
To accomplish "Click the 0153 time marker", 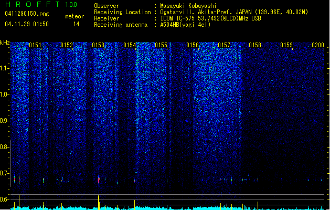I will pos(98,45).
